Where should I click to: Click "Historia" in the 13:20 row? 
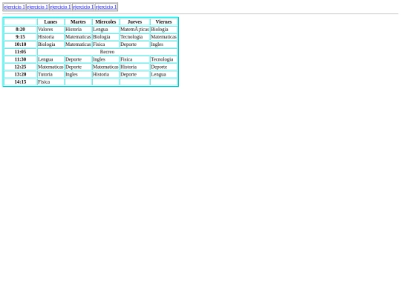[x=105, y=75]
